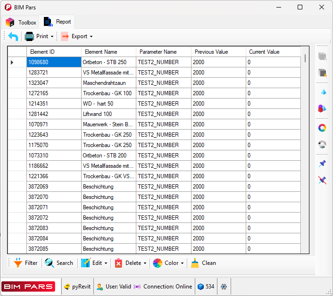Open the Edit dropdown in bottom toolbar
This screenshot has height=296, width=333.
click(x=95, y=263)
